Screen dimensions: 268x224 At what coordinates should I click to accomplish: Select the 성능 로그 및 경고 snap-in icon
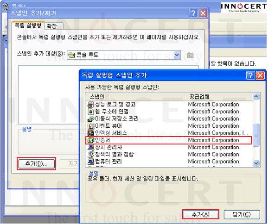click(x=90, y=105)
